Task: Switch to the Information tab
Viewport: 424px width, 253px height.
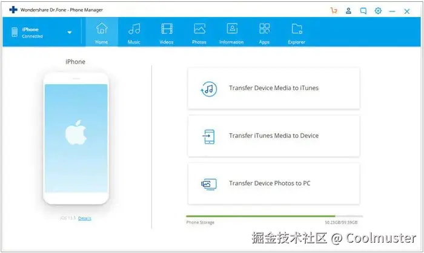Action: (x=231, y=32)
